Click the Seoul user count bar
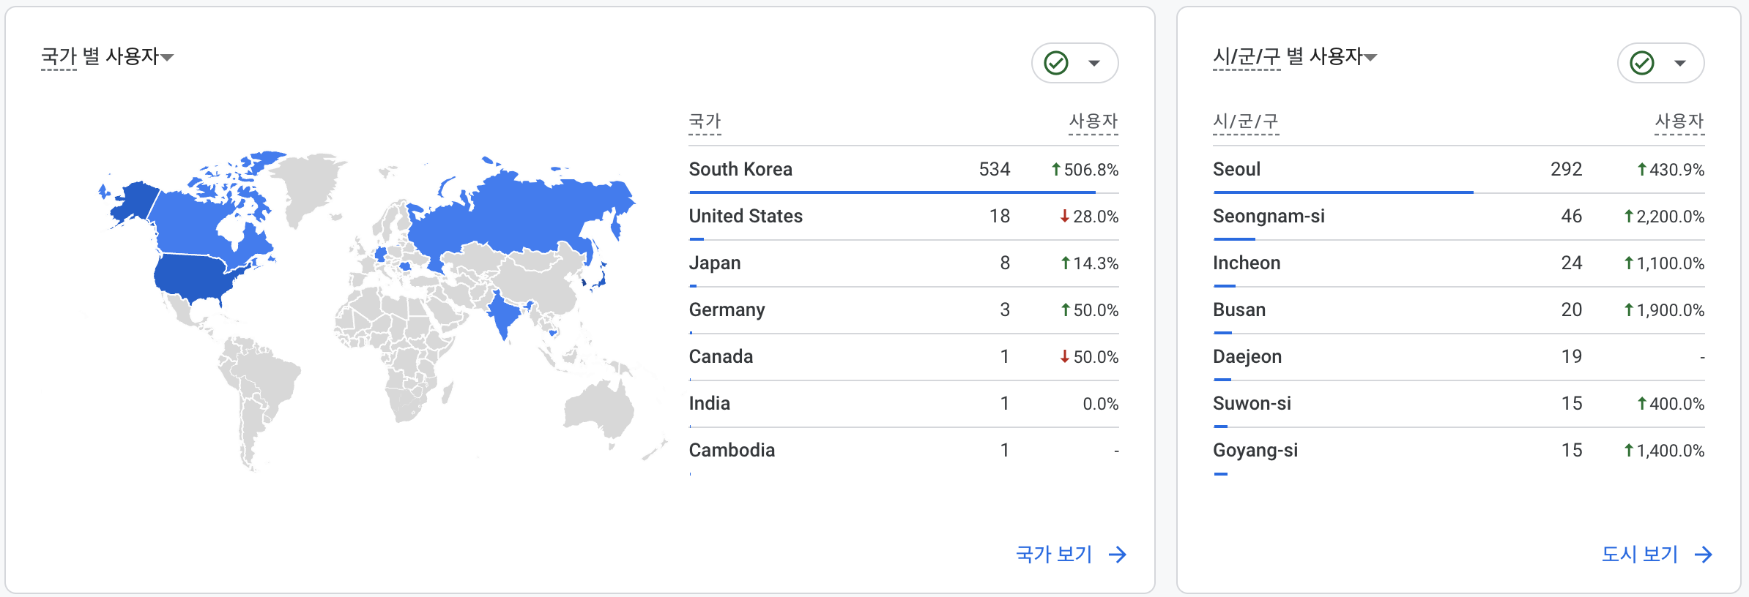 pos(1343,192)
